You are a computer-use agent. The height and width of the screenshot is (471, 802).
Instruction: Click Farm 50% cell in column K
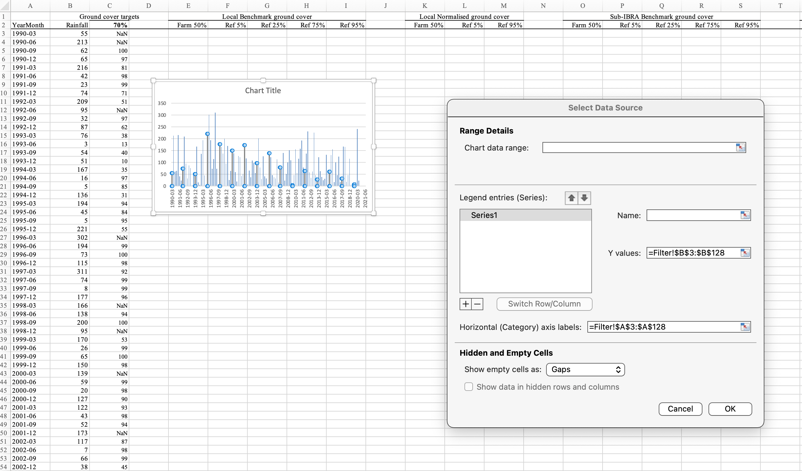tap(425, 25)
